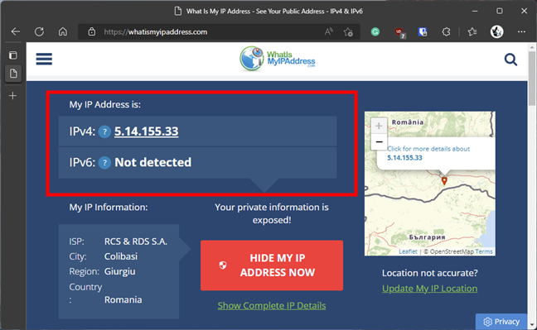Open the browser extensions puzzle icon

coord(446,31)
